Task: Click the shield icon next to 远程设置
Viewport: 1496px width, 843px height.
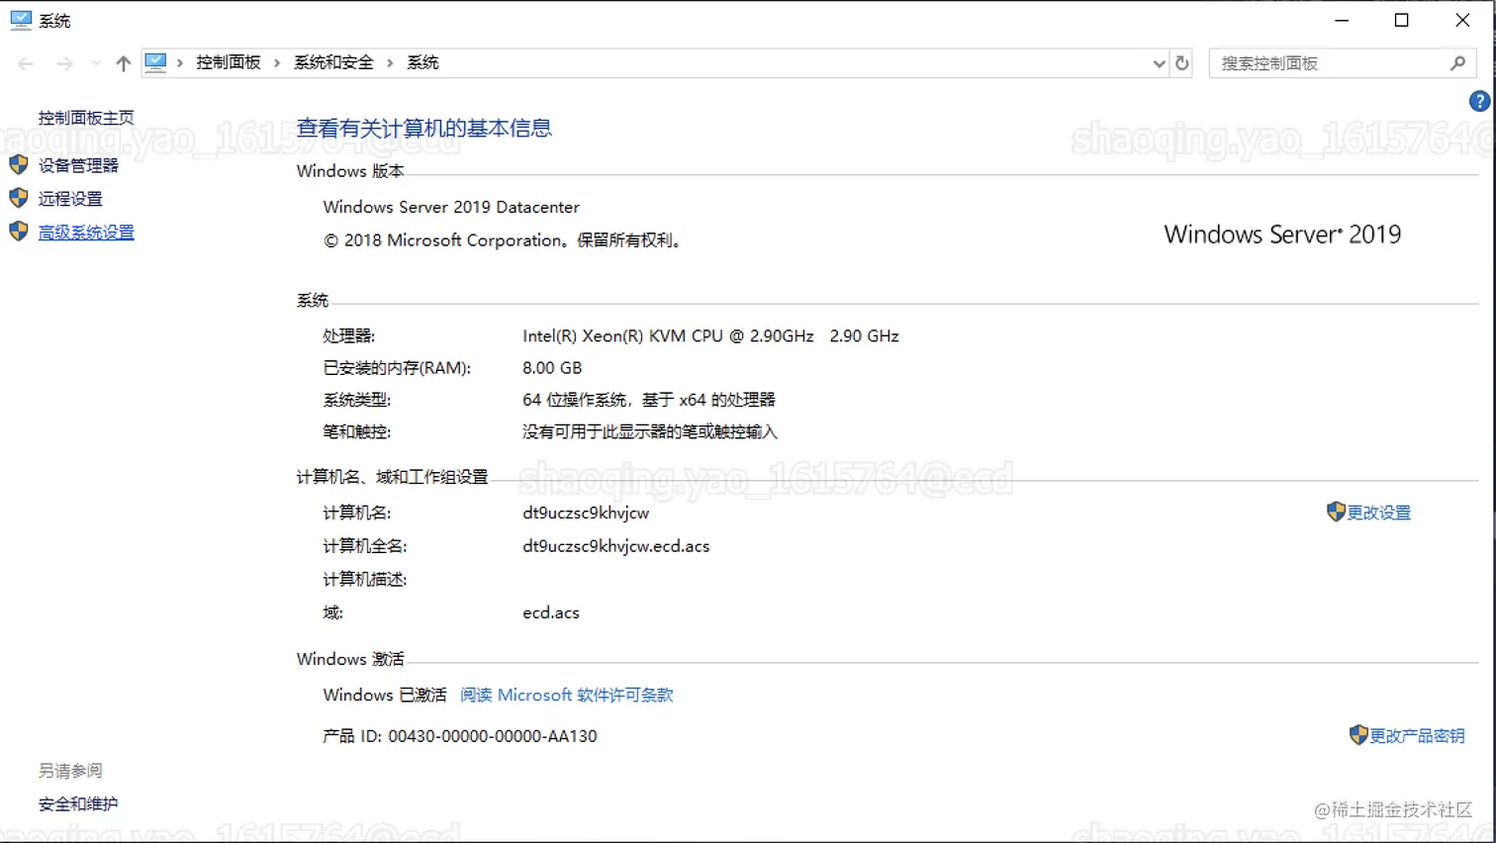Action: click(x=19, y=198)
